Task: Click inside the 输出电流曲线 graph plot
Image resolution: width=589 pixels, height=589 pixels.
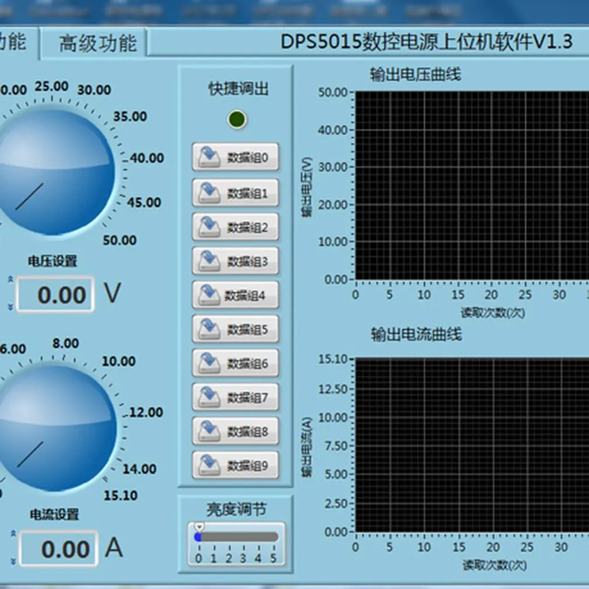Action: (472, 445)
